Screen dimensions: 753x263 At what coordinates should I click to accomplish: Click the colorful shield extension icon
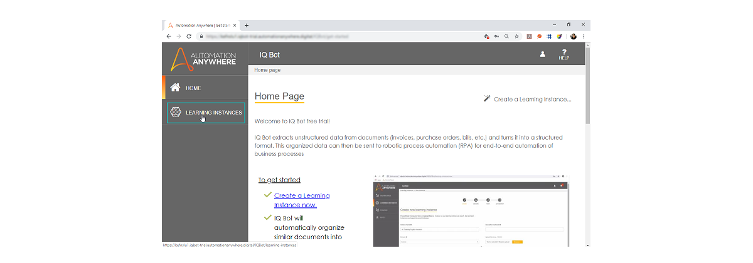tap(559, 36)
